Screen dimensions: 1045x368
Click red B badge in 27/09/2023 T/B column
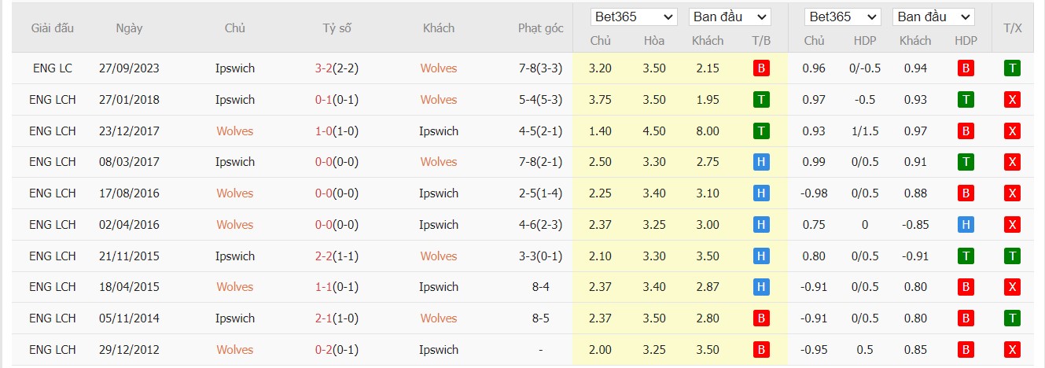[x=760, y=68]
